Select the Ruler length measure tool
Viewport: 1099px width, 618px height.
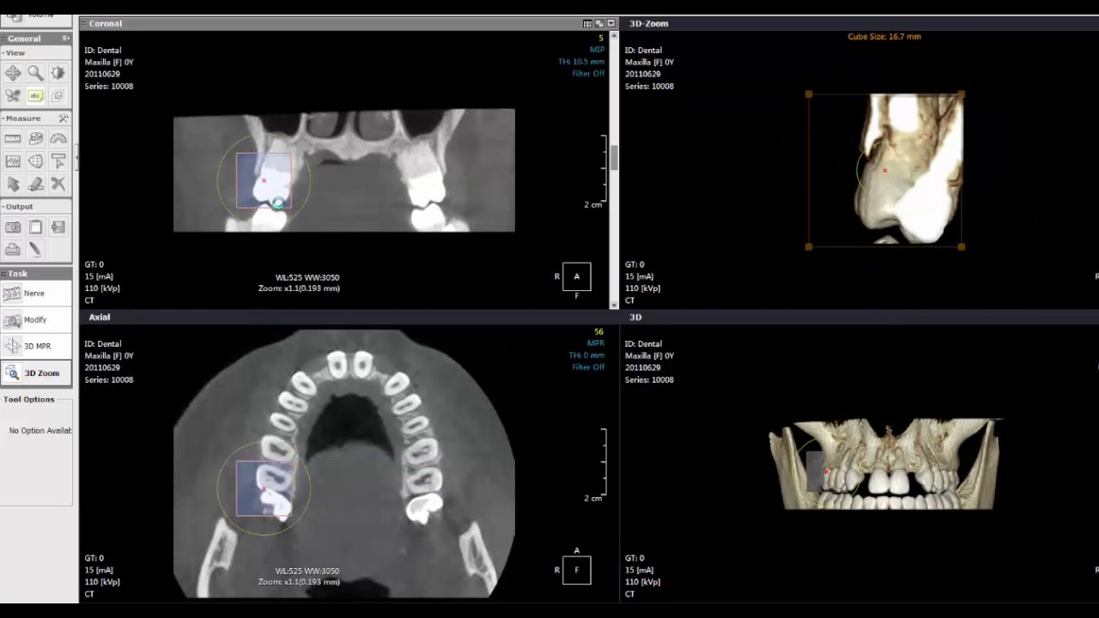pyautogui.click(x=13, y=138)
